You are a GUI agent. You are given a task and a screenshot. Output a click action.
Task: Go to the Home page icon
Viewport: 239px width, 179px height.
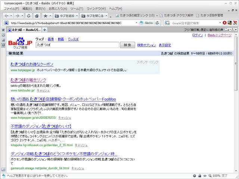tap(37, 16)
